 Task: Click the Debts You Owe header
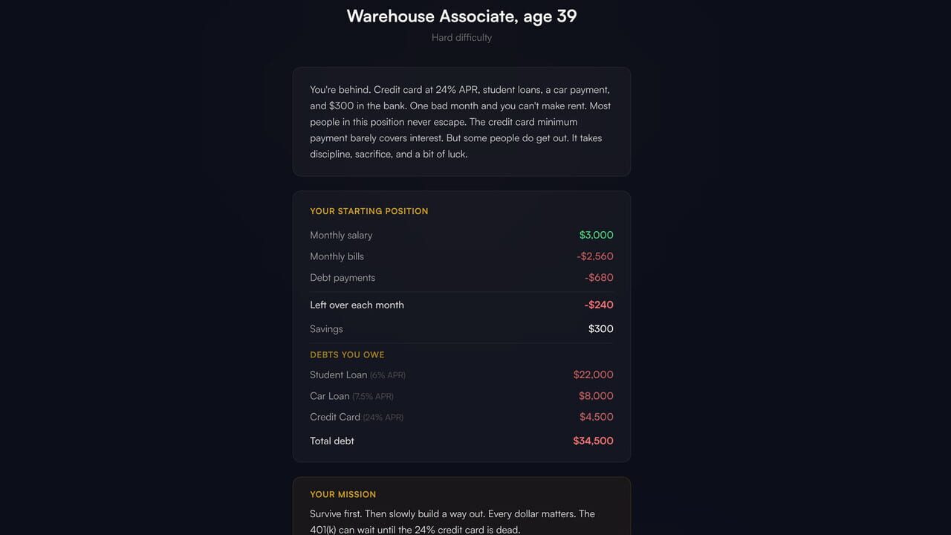pyautogui.click(x=347, y=354)
